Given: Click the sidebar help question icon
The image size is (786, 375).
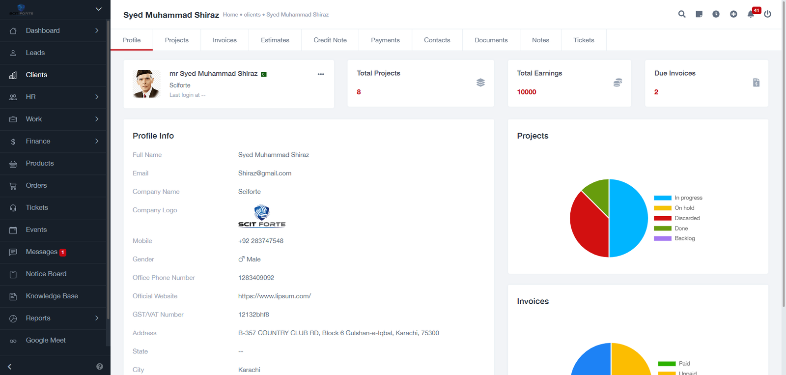Looking at the screenshot, I should point(100,367).
